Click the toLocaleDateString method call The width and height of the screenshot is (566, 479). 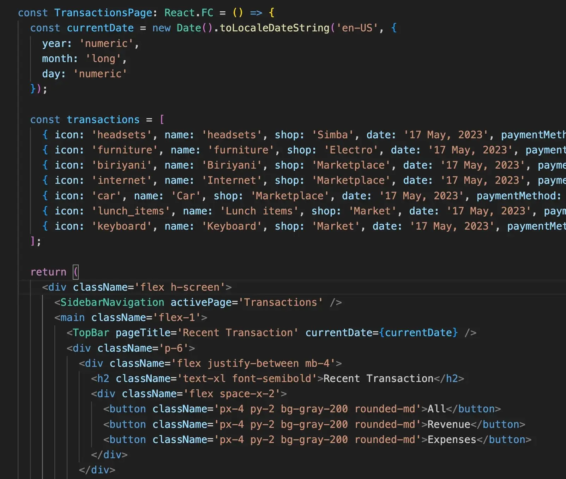pyautogui.click(x=274, y=28)
